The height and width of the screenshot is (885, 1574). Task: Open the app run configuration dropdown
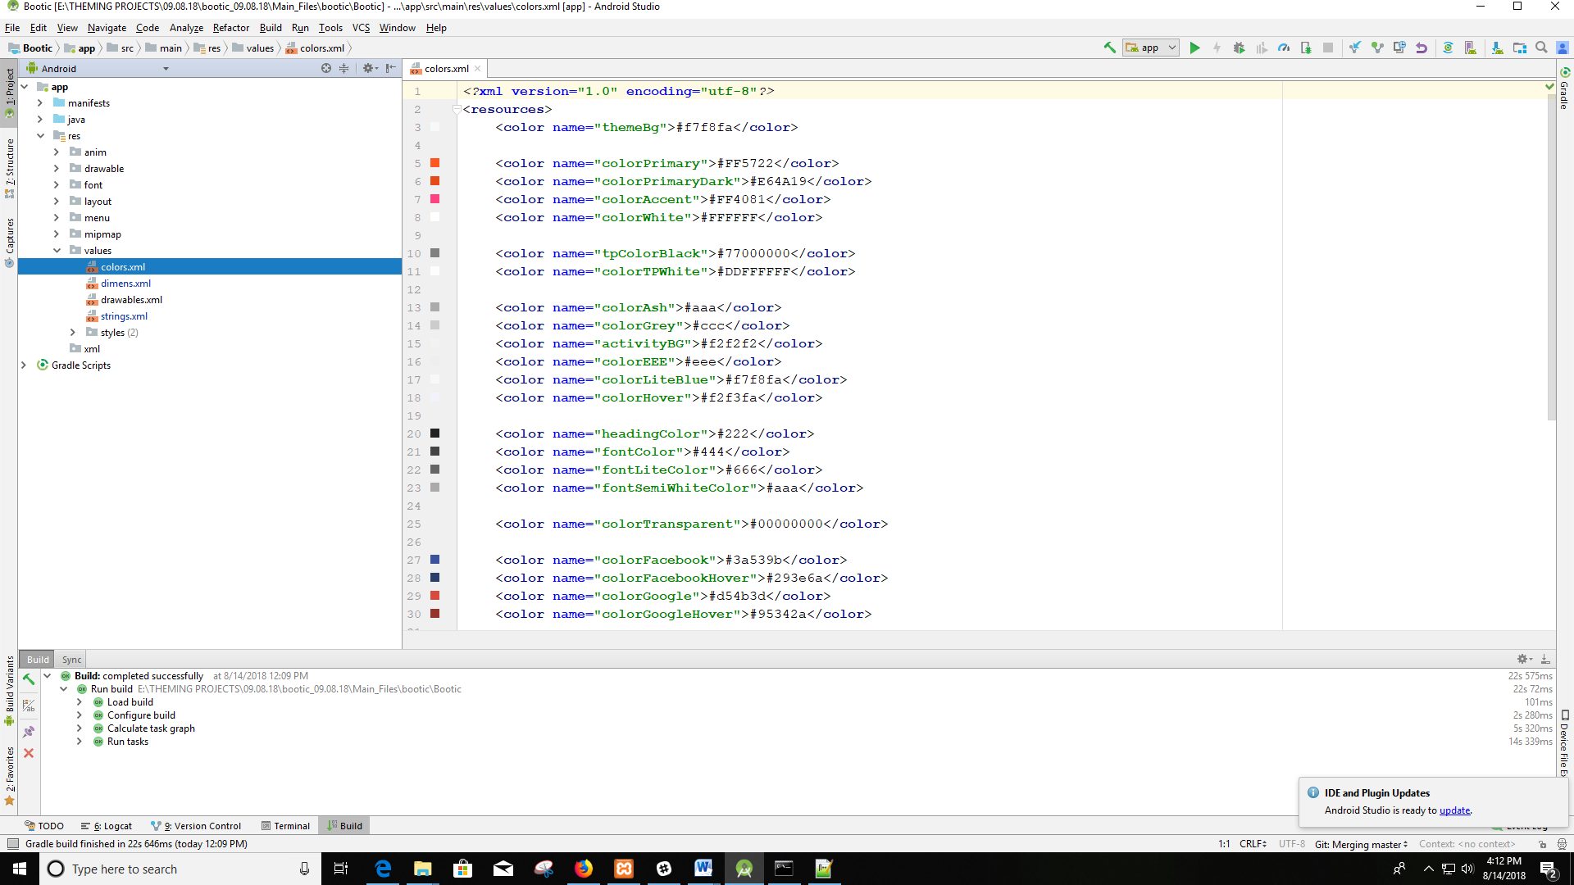(1151, 48)
